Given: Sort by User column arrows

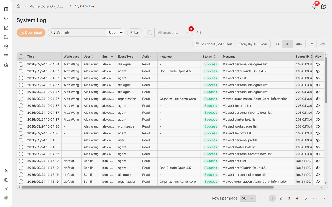Looking at the screenshot, I should (x=93, y=57).
